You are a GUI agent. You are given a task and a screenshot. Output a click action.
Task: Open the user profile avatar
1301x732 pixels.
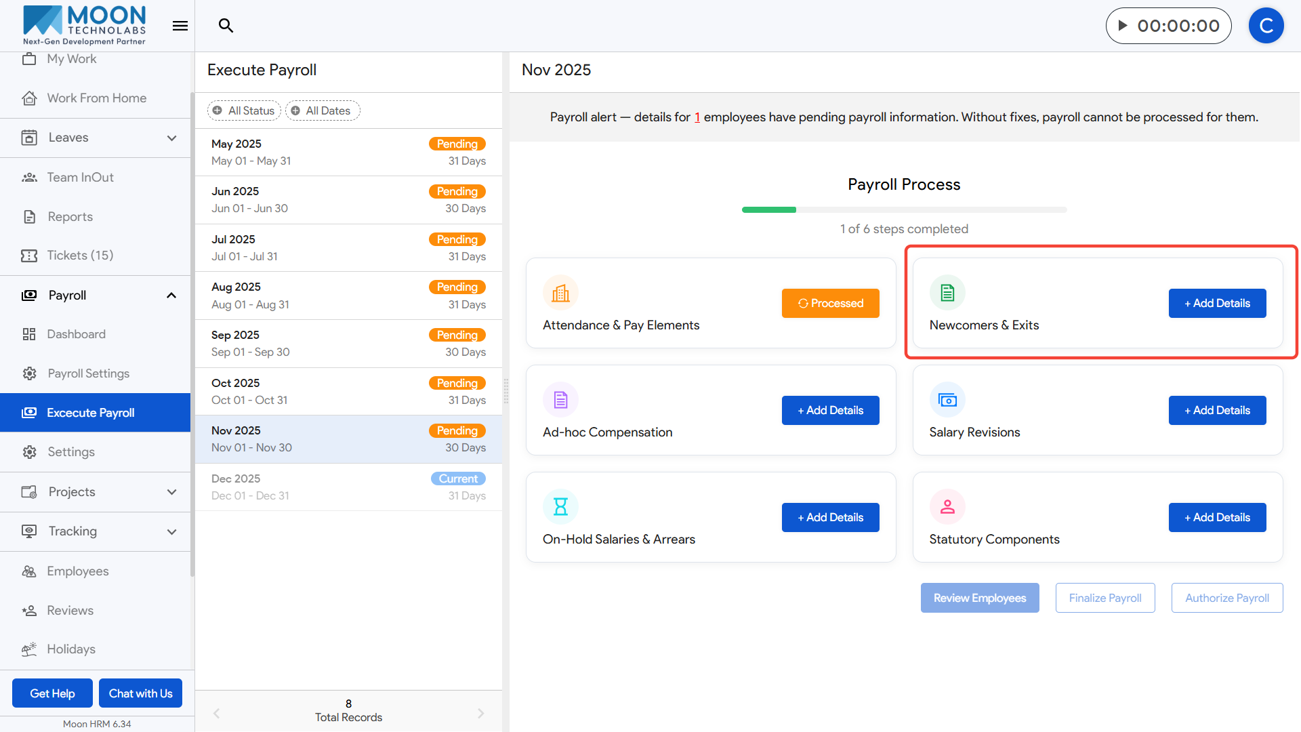[1266, 26]
